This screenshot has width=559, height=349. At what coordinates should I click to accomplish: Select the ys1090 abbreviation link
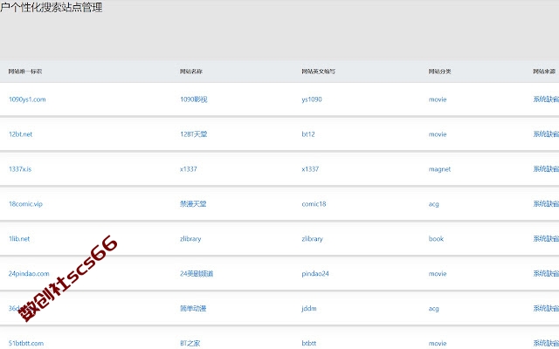pyautogui.click(x=312, y=99)
